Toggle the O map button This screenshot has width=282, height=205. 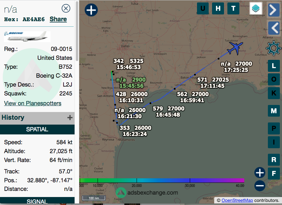point(274,79)
